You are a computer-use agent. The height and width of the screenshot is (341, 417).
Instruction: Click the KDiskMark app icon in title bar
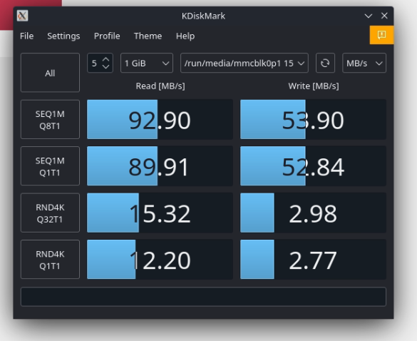(x=22, y=16)
